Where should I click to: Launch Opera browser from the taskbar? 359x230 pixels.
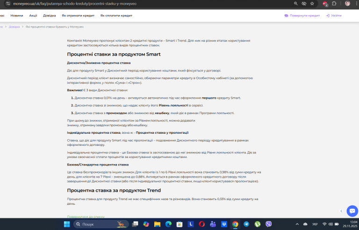pos(202,224)
